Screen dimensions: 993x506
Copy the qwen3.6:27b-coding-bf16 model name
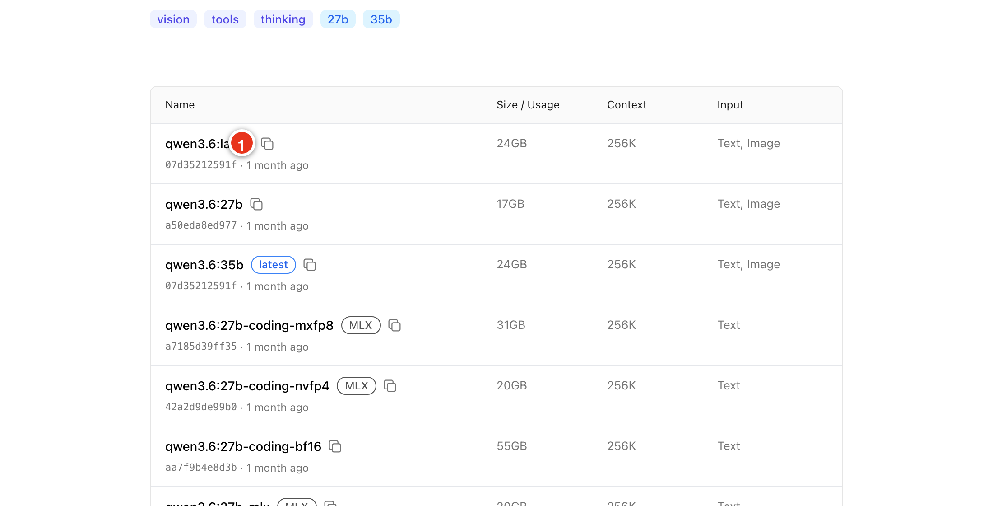tap(335, 446)
